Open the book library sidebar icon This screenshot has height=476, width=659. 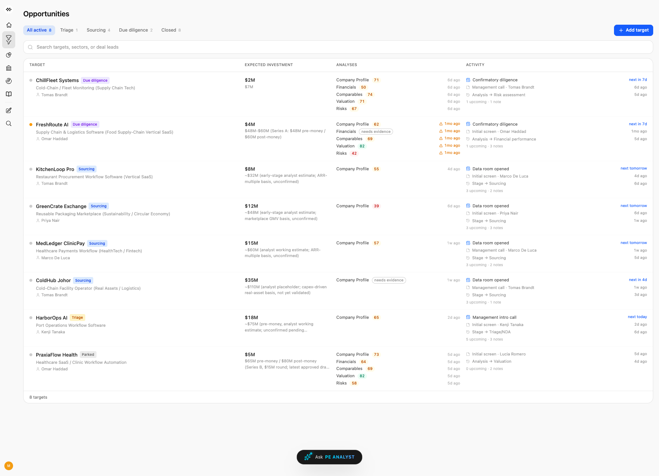[9, 94]
